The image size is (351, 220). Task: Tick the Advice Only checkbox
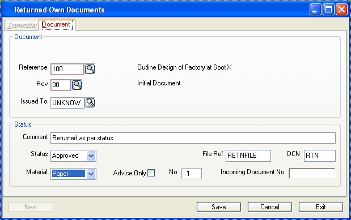tap(151, 172)
